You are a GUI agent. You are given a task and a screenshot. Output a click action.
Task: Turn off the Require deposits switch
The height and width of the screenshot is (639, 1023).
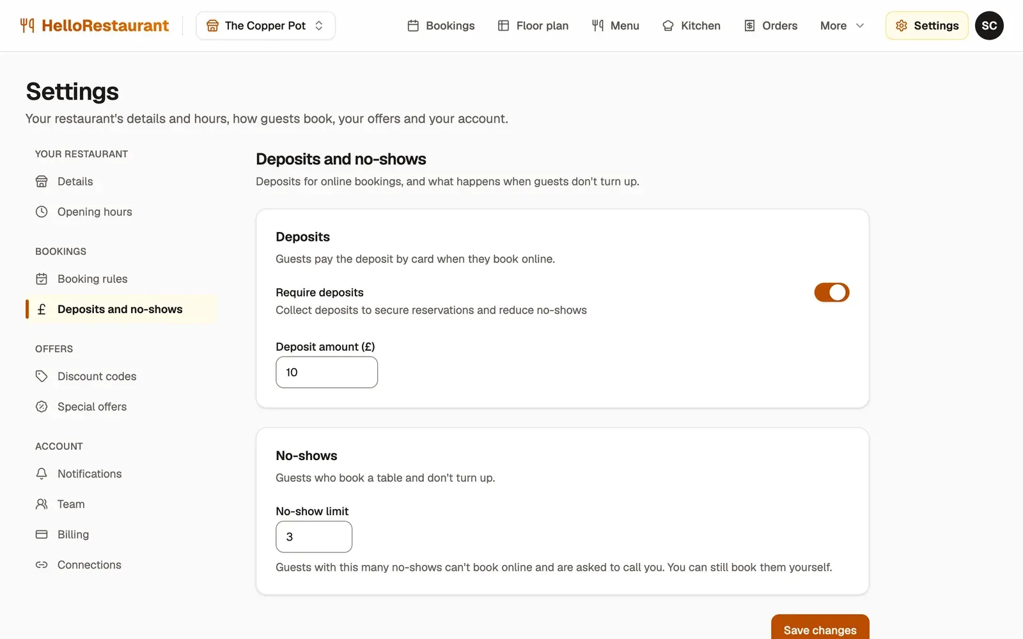(x=831, y=292)
